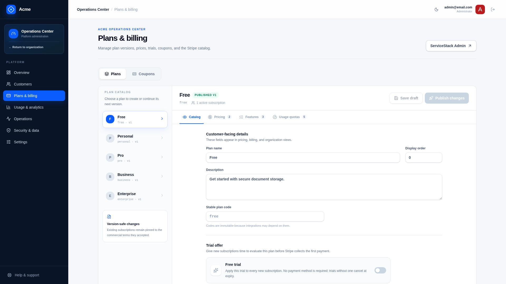Click the Acme logo icon
The image size is (506, 284).
click(x=11, y=9)
